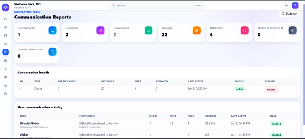The image size is (305, 139).
Task: Click the Conversations person icon
Action: point(149,31)
